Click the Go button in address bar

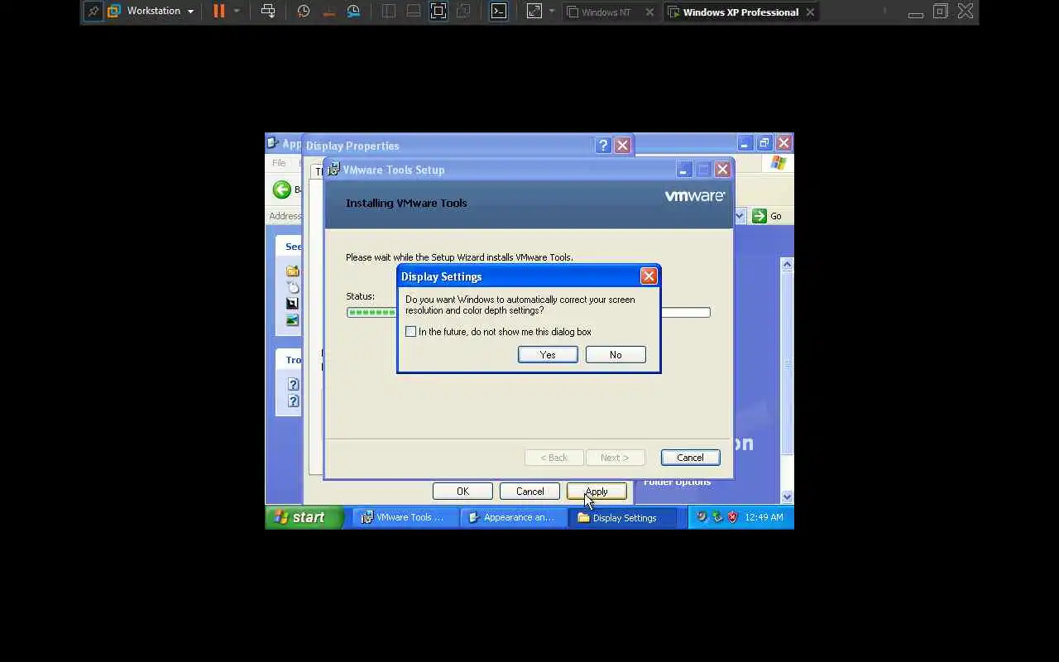(767, 216)
